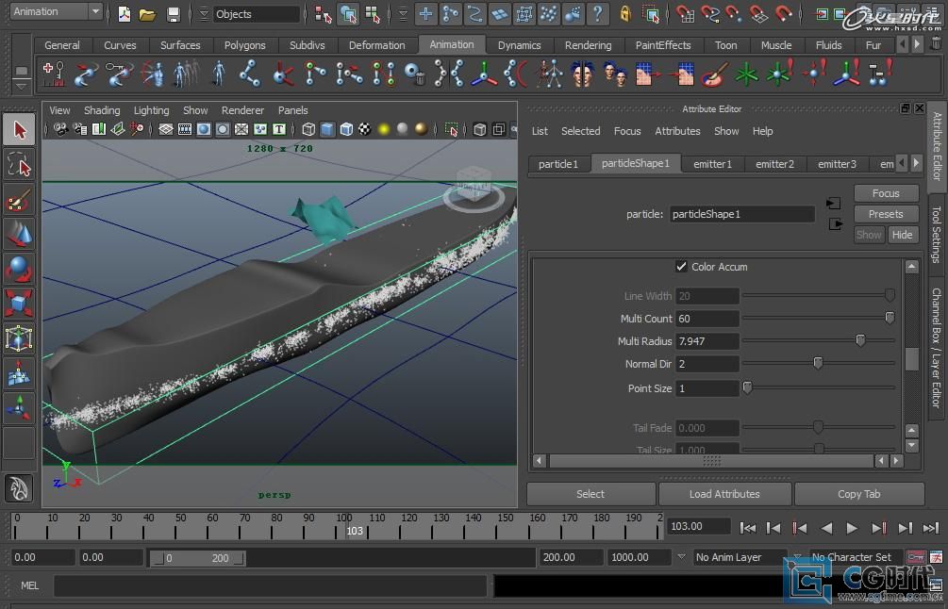Toggle textured display checker icon
Screen dimensions: 948x609
[x=364, y=129]
